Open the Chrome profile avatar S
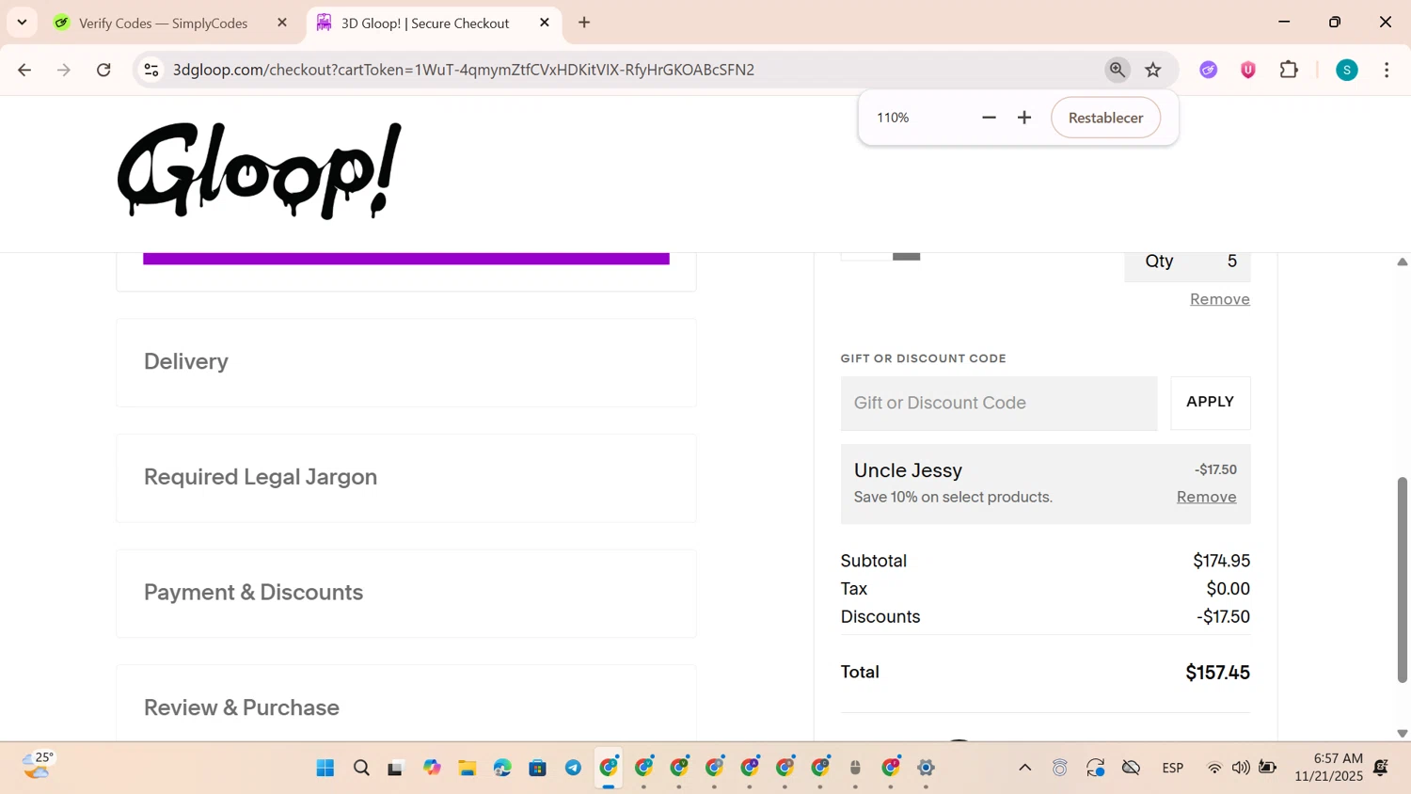This screenshot has height=794, width=1411. (x=1347, y=70)
